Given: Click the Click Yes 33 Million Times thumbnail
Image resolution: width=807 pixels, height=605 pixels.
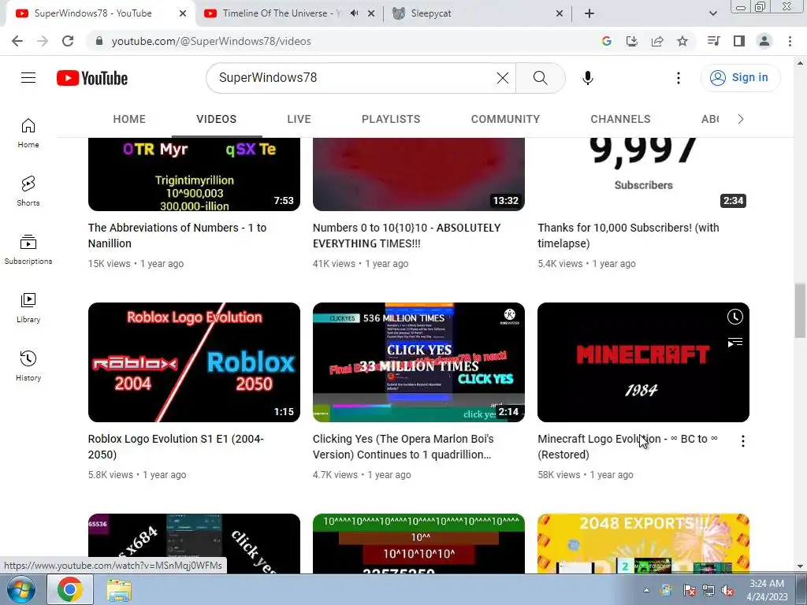Looking at the screenshot, I should pos(418,362).
